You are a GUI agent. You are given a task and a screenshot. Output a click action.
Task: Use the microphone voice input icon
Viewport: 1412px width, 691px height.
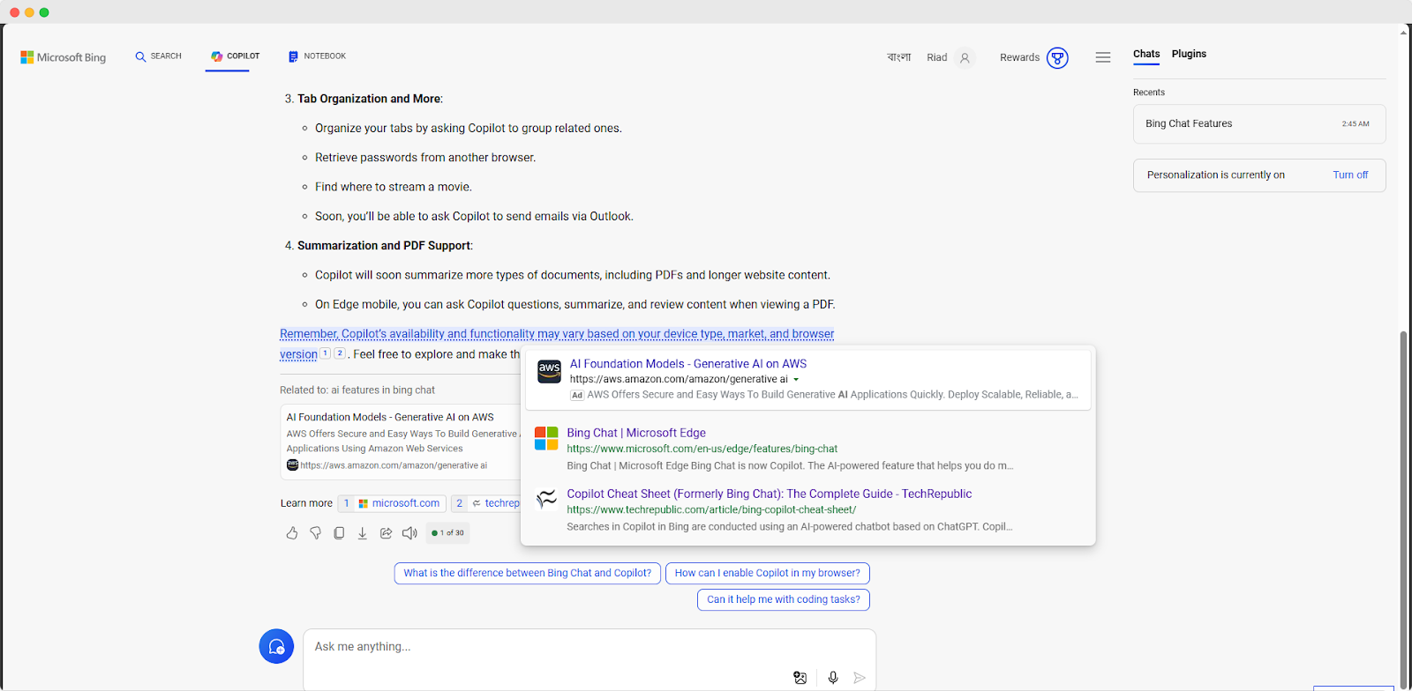pos(833,678)
